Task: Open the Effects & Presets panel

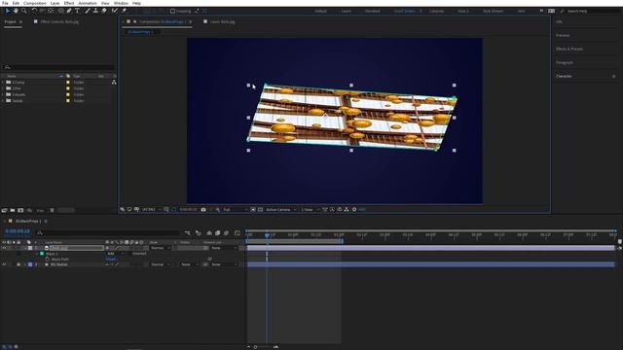Action: [569, 50]
